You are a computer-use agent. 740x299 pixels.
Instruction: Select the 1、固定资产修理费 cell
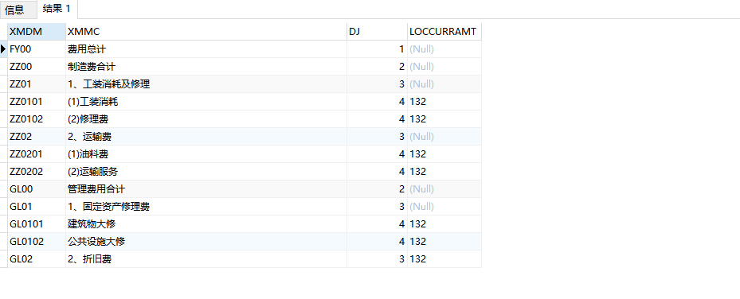tap(206, 206)
